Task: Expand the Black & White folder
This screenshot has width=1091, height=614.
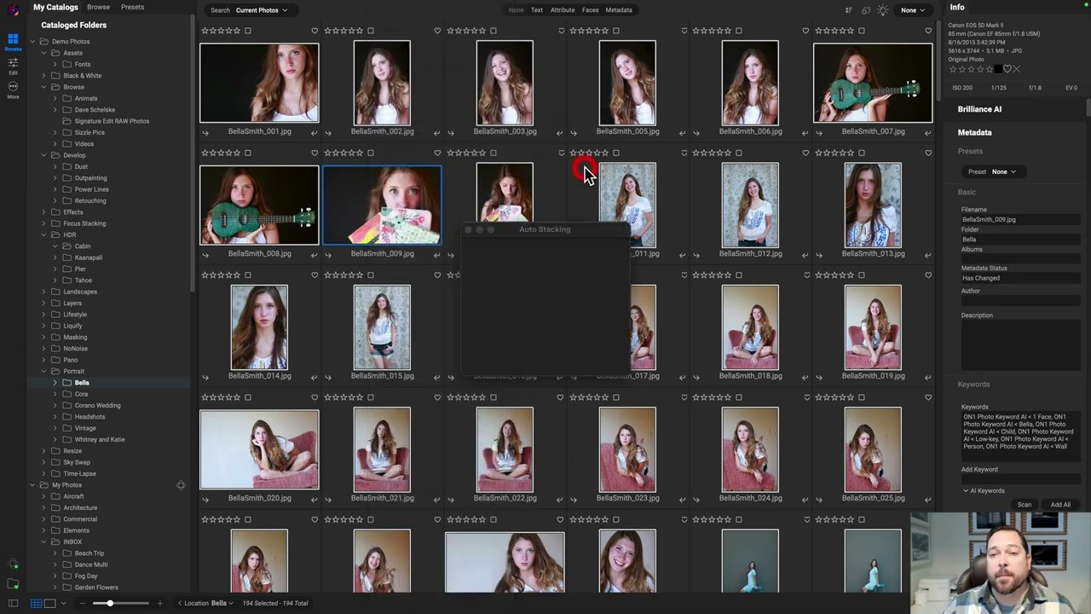Action: (43, 75)
